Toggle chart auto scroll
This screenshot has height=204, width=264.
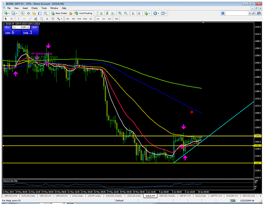[x=133, y=13]
